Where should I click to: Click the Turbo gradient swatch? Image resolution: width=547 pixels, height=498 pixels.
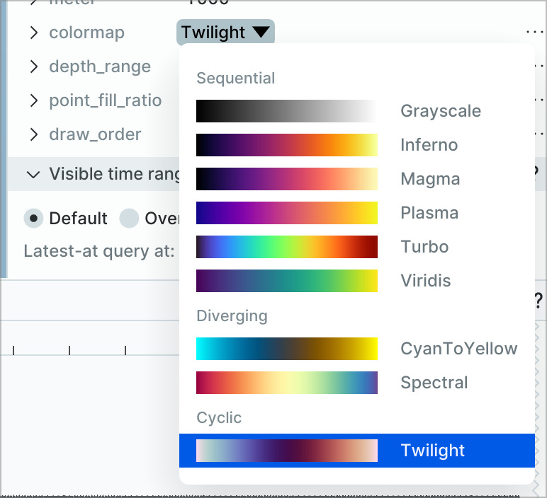point(287,247)
